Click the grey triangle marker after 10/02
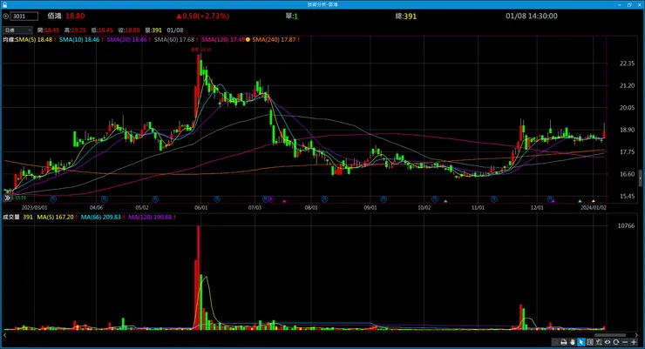The image size is (645, 349). pos(445,201)
